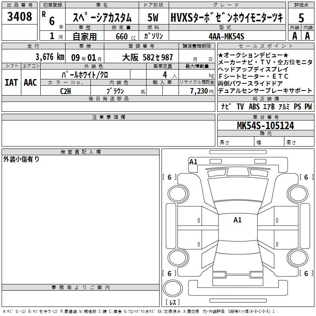
Task: Select the chassis number MK54S-105124
Action: click(265, 126)
